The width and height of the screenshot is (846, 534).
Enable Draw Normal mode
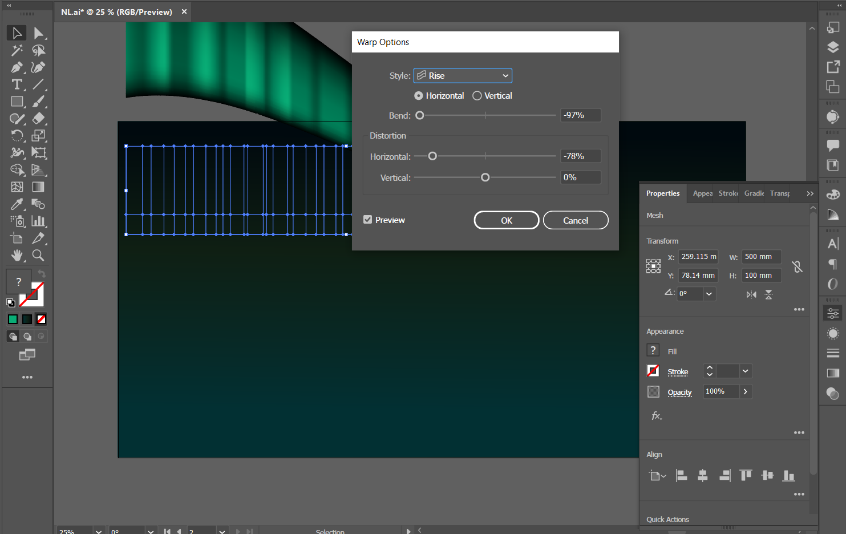[13, 337]
